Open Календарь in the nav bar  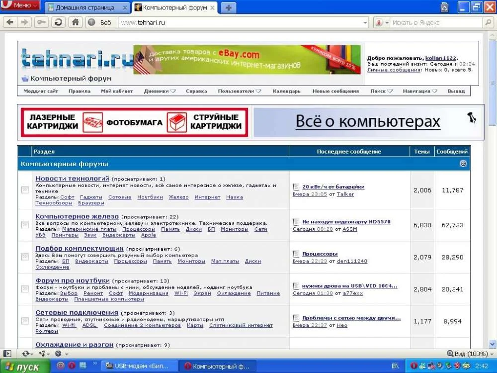[x=286, y=91]
